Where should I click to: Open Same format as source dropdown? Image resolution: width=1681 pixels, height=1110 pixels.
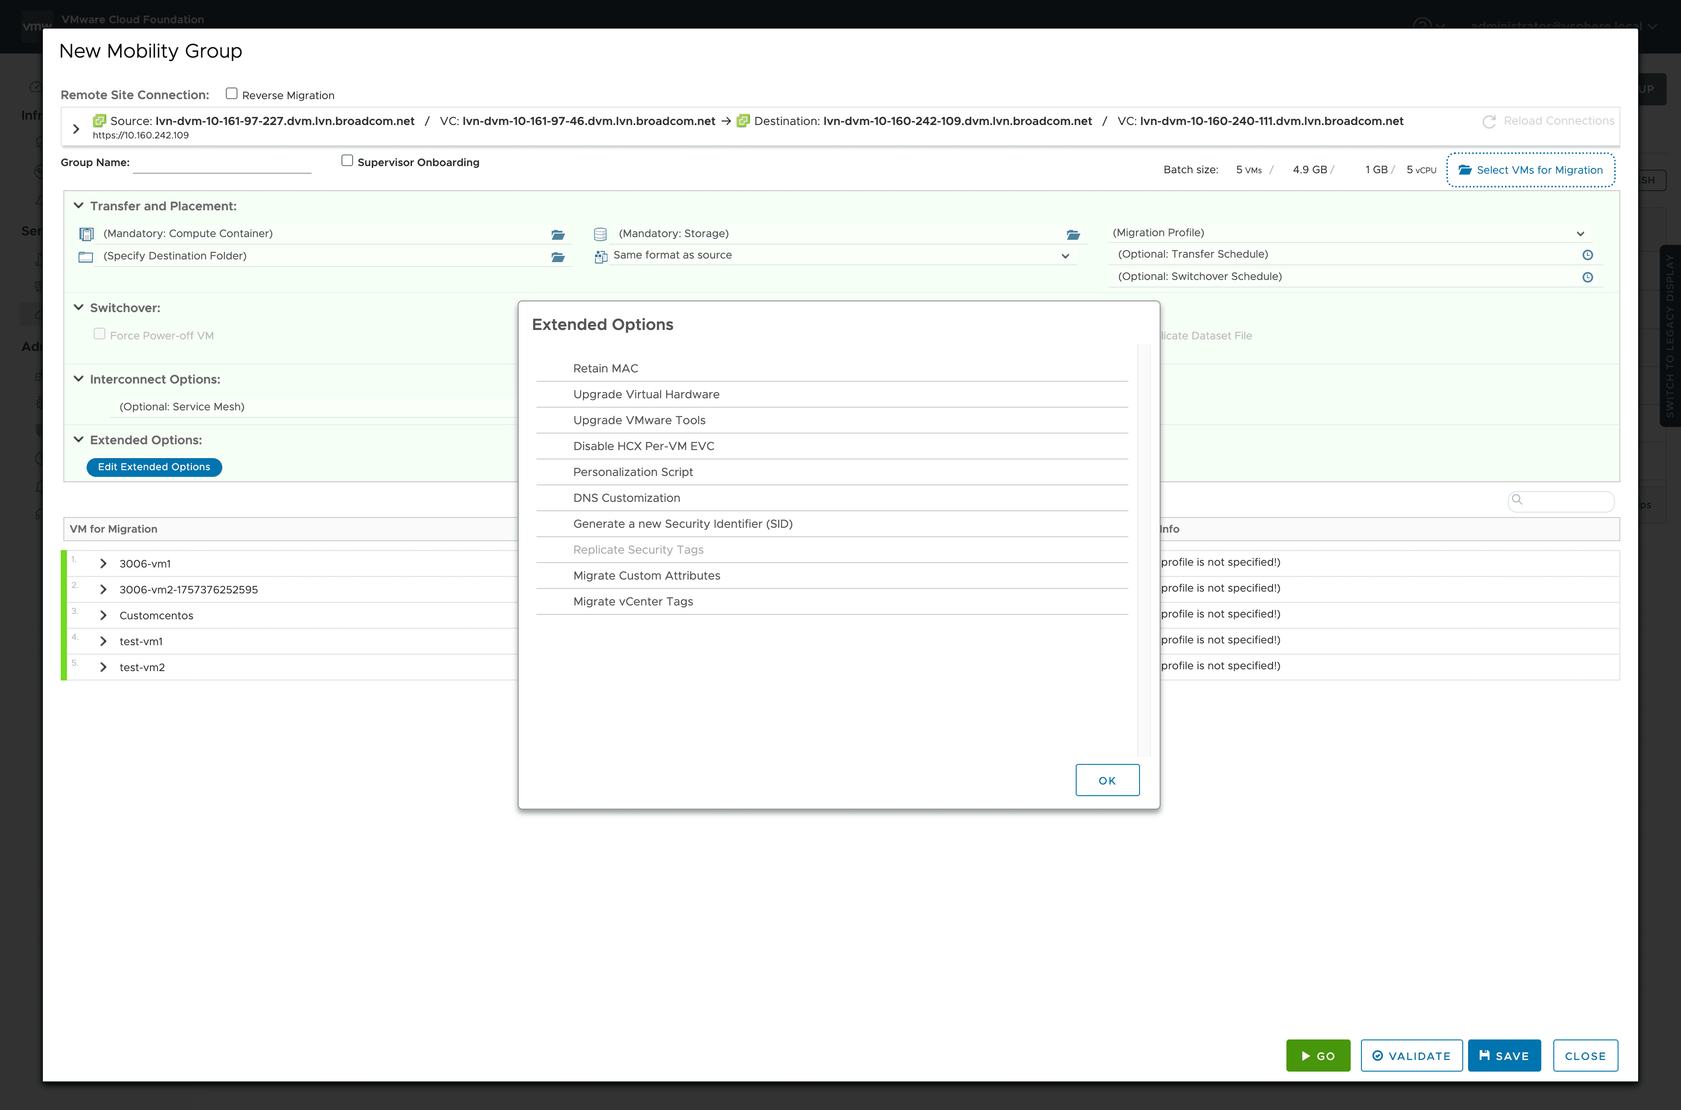pyautogui.click(x=1065, y=256)
